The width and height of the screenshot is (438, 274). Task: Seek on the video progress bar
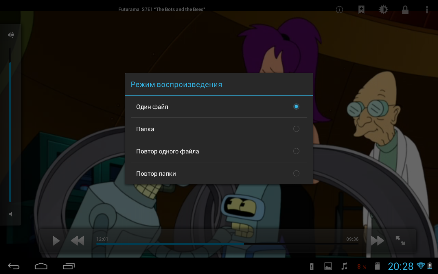pos(227,244)
